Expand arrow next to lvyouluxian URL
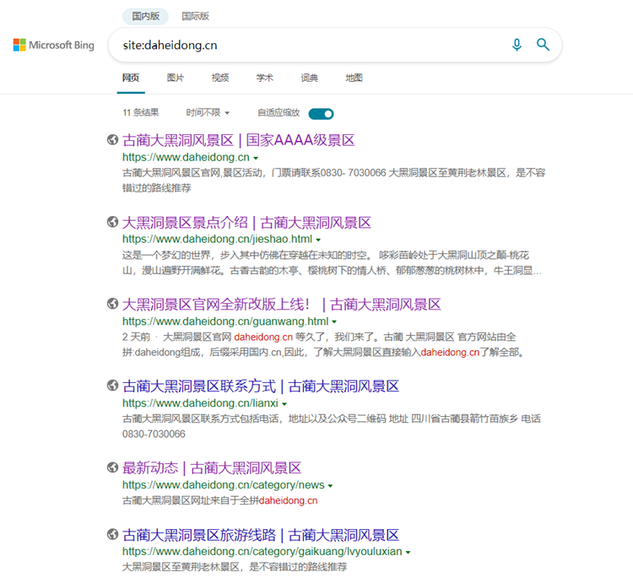This screenshot has height=583, width=633. point(408,553)
